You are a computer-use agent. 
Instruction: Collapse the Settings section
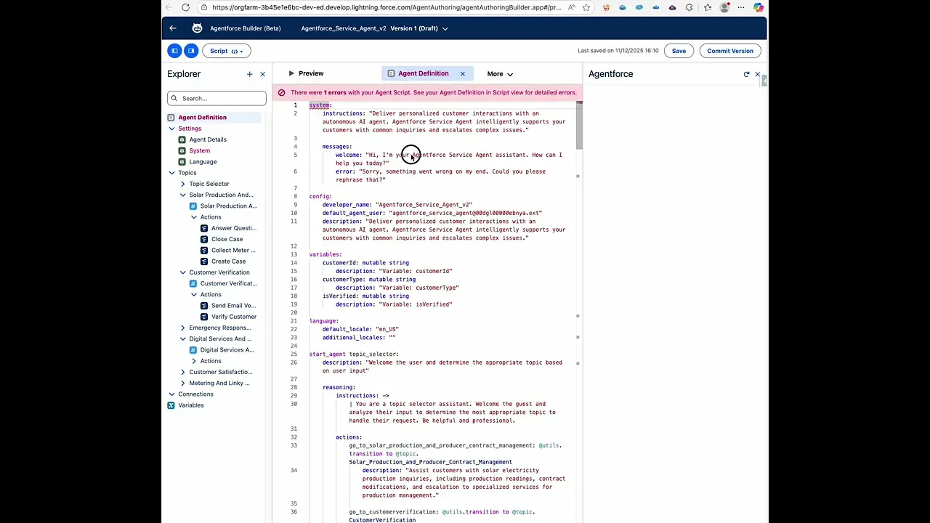click(171, 129)
